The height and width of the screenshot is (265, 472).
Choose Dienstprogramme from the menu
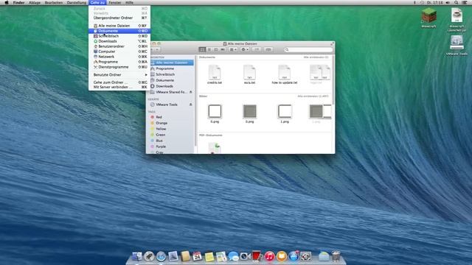click(x=119, y=67)
